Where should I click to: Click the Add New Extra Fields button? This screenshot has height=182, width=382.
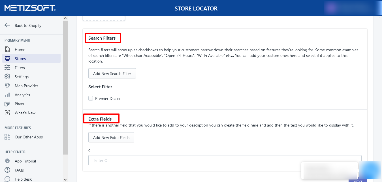tap(111, 138)
